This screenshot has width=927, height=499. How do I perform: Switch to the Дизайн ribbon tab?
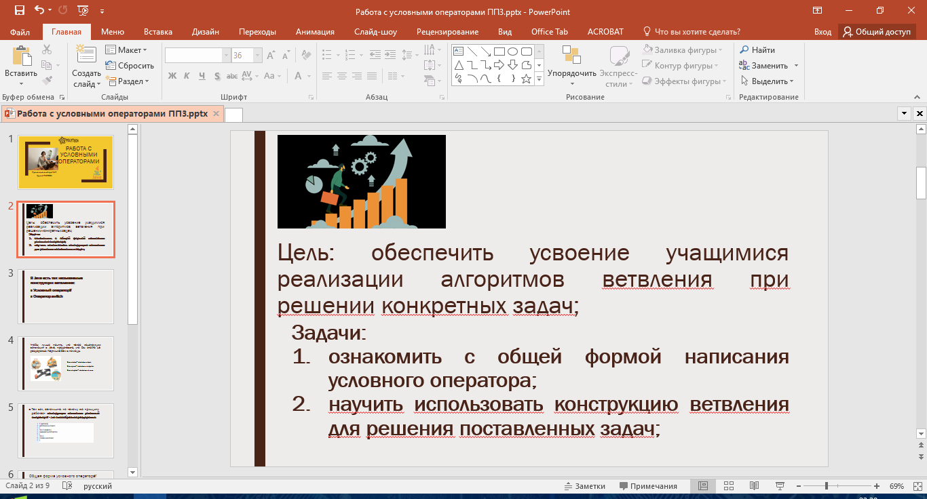click(206, 32)
